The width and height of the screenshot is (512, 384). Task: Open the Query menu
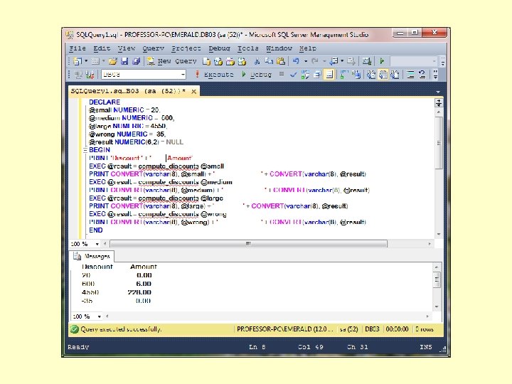(x=153, y=48)
